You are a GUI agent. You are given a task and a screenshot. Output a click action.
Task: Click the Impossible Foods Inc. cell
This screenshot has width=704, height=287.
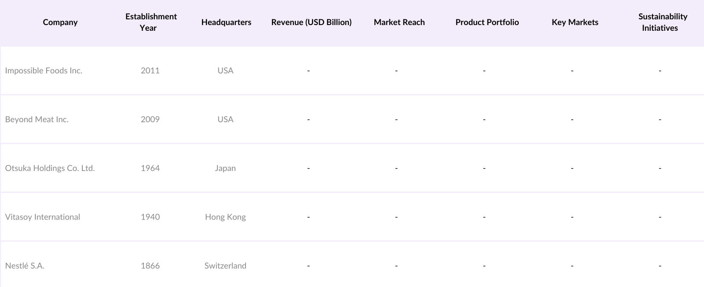click(44, 71)
